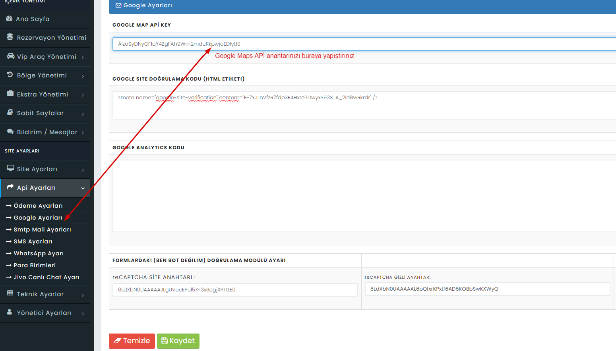616x351 pixels.
Task: Click the Site Ayarları monitor icon
Action: click(x=10, y=168)
